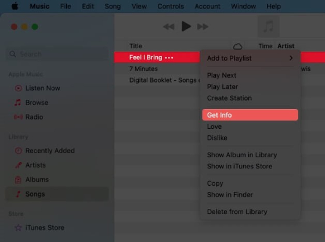Viewport: 325px width, 242px height.
Task: Open the Controls menu
Action: pos(171,6)
